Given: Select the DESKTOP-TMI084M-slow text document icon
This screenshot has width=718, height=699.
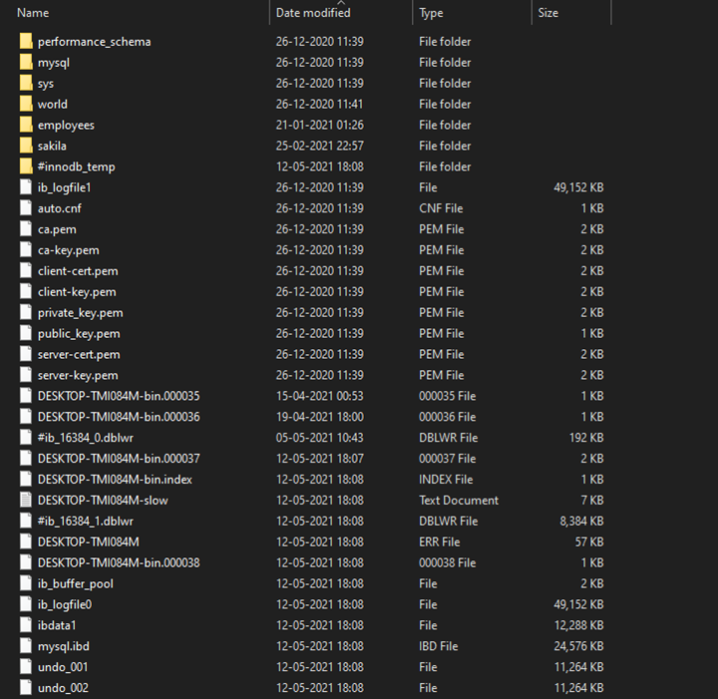Looking at the screenshot, I should tap(26, 500).
